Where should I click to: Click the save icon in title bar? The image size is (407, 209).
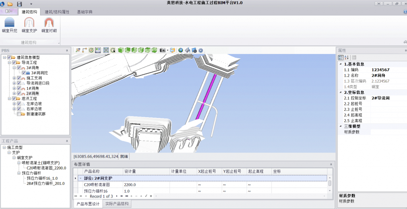(x=19, y=3)
